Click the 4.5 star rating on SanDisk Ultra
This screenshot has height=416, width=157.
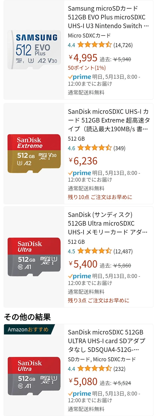(x=94, y=251)
